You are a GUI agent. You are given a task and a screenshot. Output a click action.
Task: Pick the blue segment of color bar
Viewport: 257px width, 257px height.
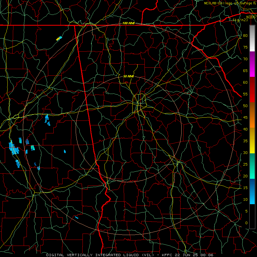pos(252,191)
